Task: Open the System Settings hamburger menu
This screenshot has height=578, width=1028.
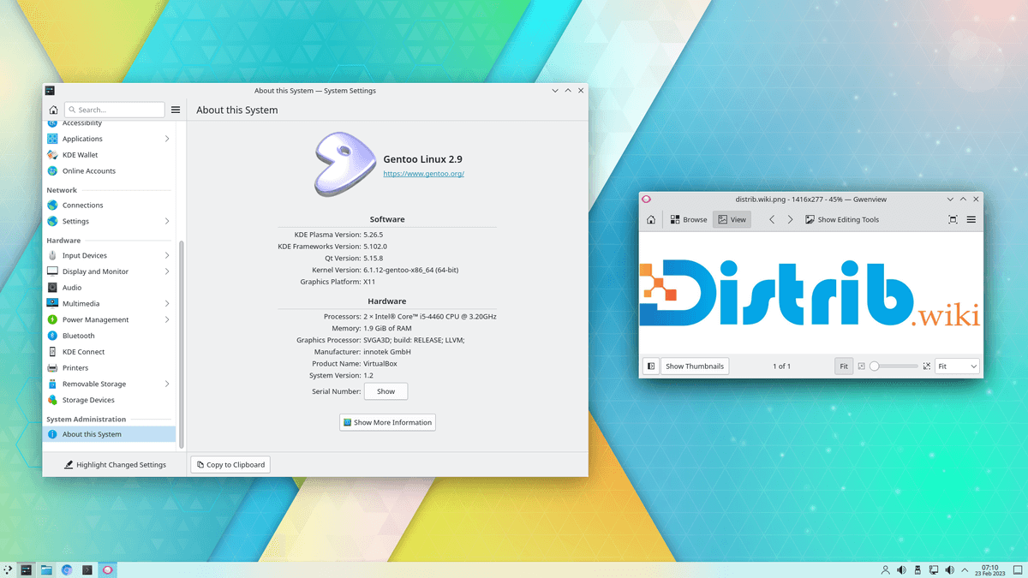Action: pos(176,110)
